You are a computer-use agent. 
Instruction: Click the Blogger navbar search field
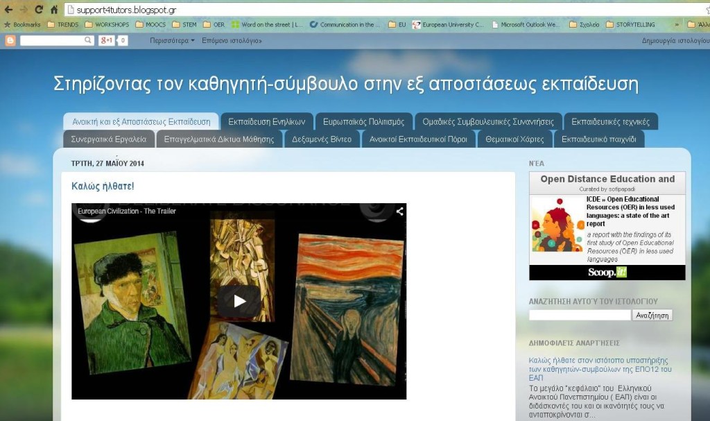[x=51, y=41]
